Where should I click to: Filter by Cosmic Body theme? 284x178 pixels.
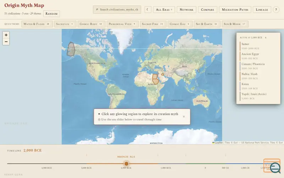[91, 24]
